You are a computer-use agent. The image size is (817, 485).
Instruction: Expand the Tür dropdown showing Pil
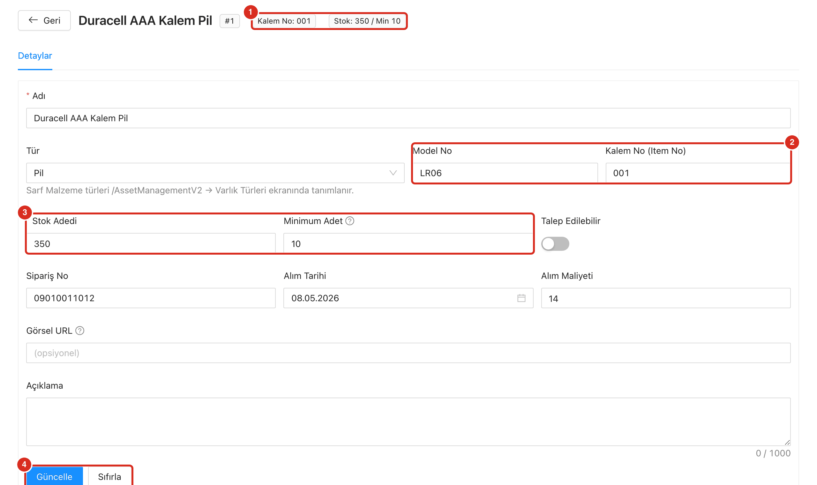click(x=215, y=173)
